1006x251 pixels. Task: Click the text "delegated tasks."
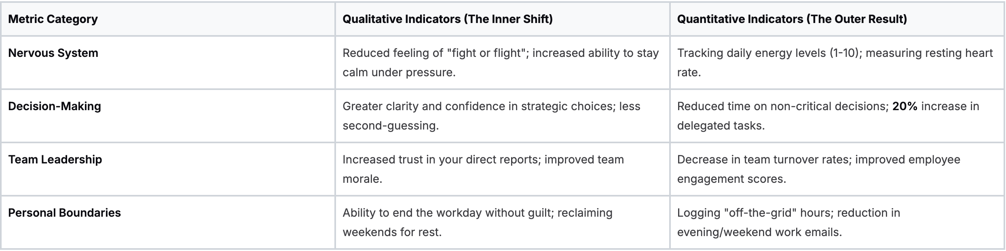pos(721,126)
